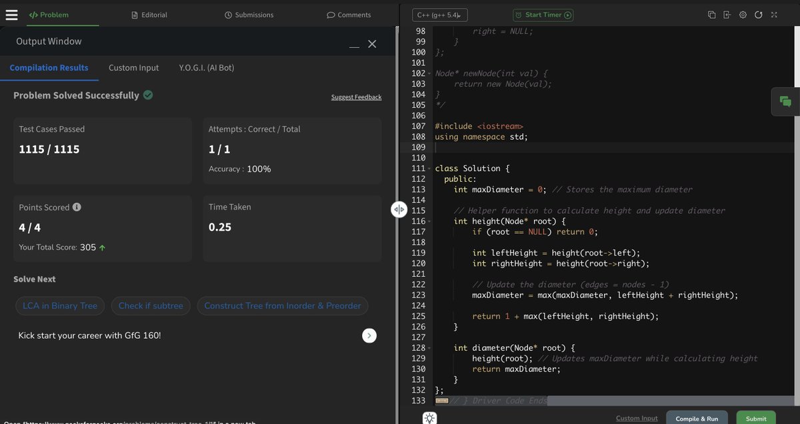Copy code using the copy icon
800x424 pixels.
(711, 15)
